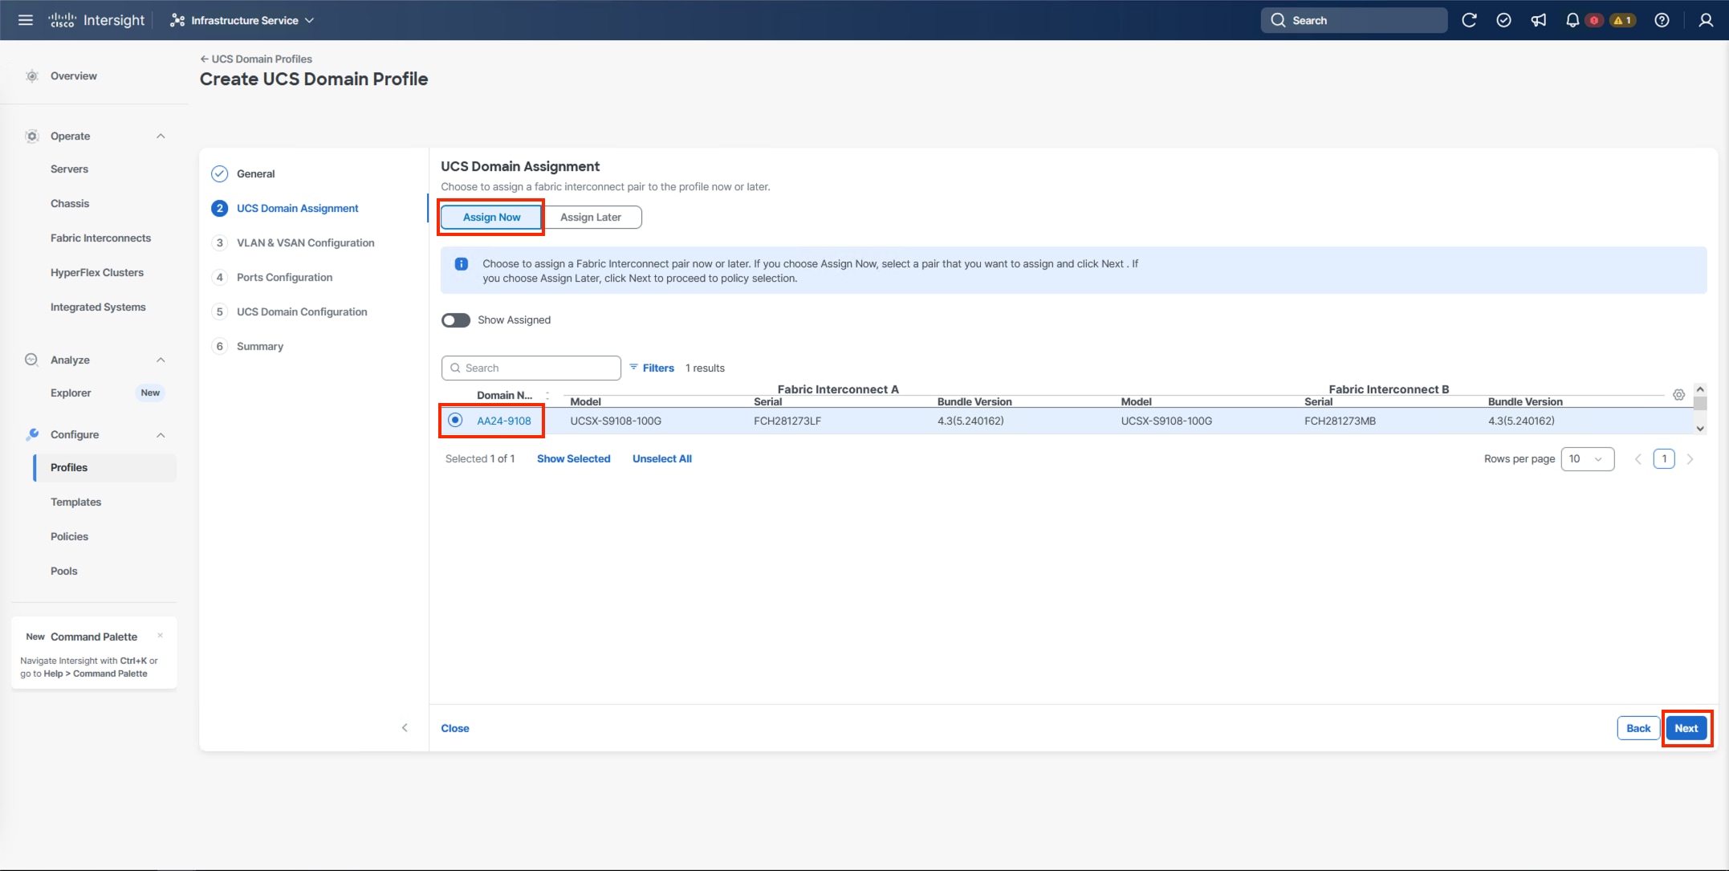Screen dimensions: 1729x871
Task: Open the user account profile icon
Action: 1705,20
